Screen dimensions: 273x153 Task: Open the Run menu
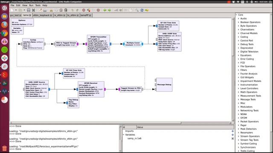tap(31, 6)
